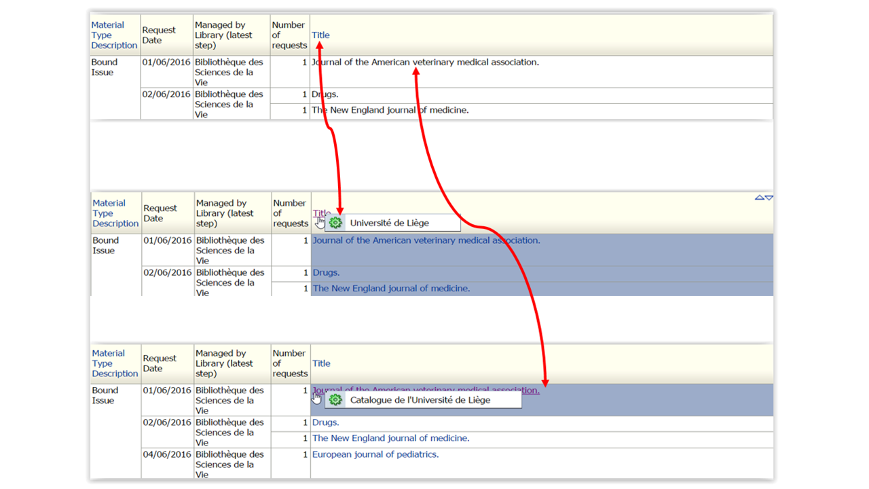Select Number of requests header in the middle table
This screenshot has height=489, width=869.
[x=290, y=213]
